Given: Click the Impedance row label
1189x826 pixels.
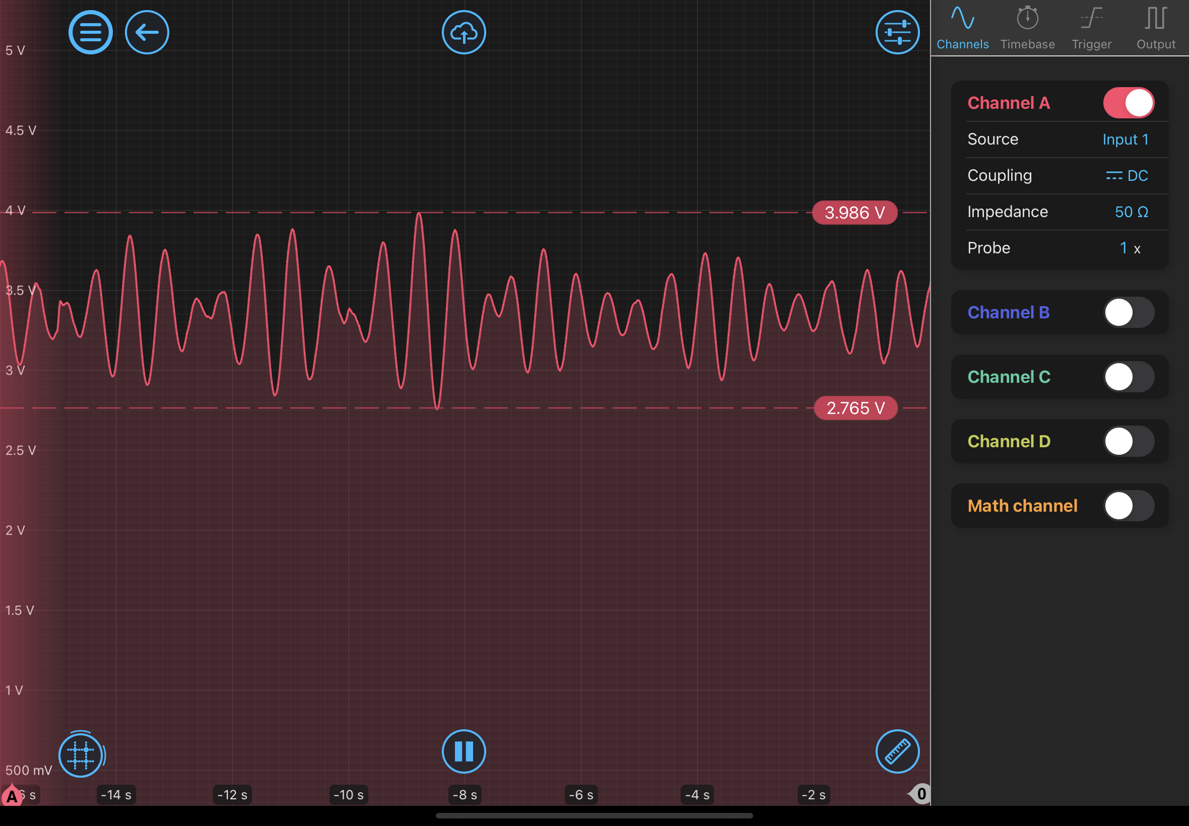Looking at the screenshot, I should point(1007,212).
